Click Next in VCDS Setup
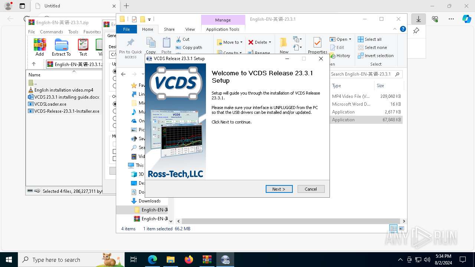This screenshot has width=475, height=267. pyautogui.click(x=279, y=189)
